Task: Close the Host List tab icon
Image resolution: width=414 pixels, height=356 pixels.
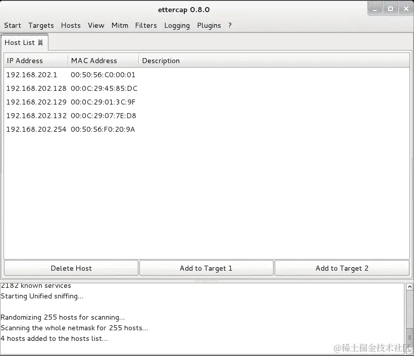Action: [40, 42]
